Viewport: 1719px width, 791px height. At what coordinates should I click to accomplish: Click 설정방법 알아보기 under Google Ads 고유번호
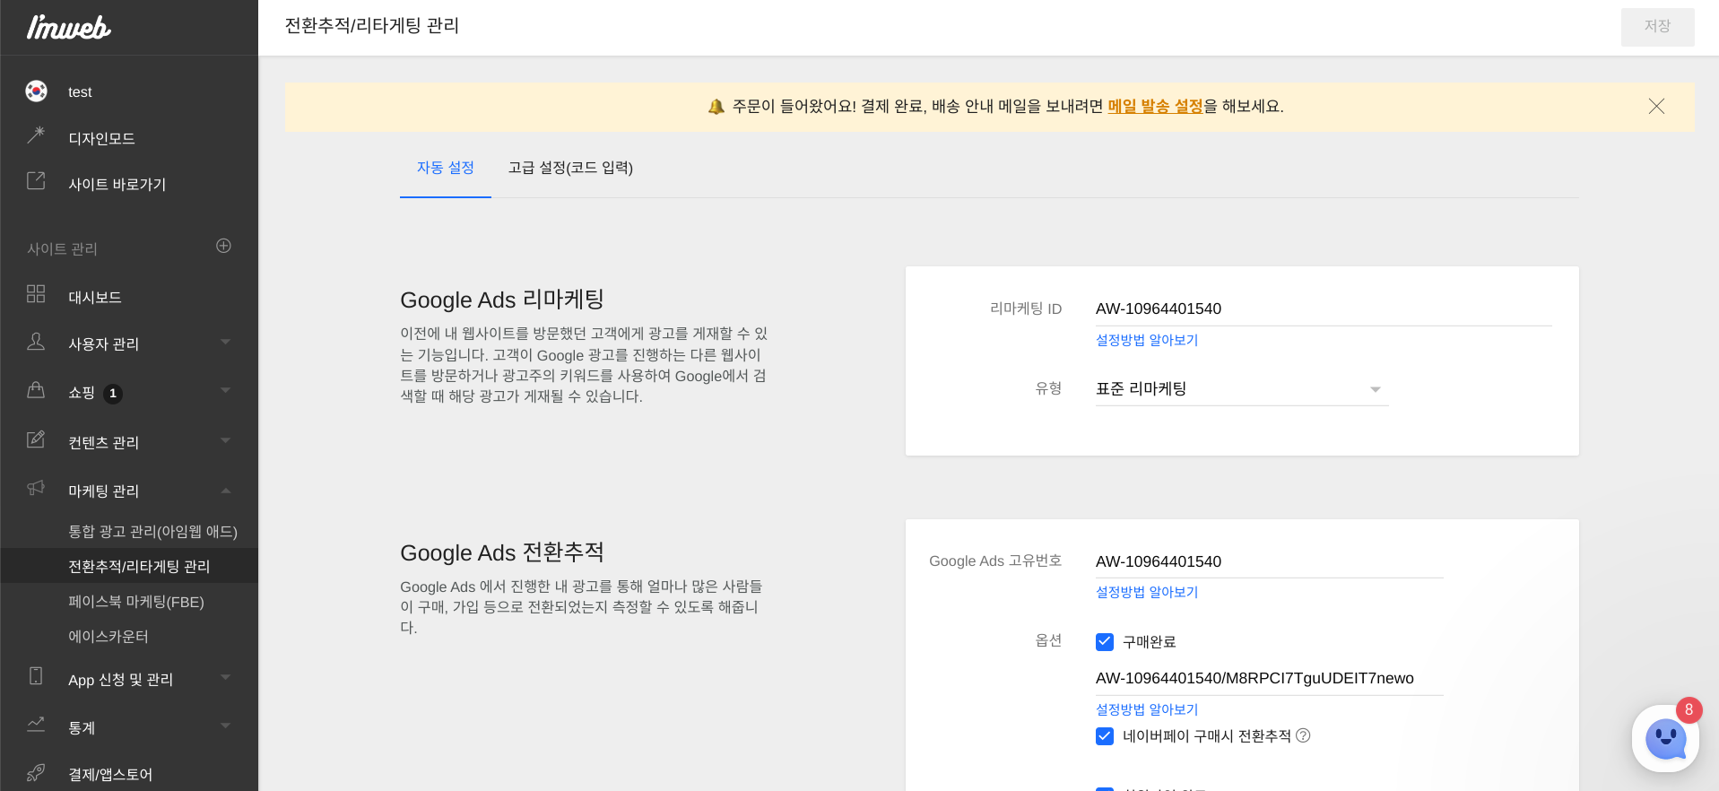point(1147,592)
